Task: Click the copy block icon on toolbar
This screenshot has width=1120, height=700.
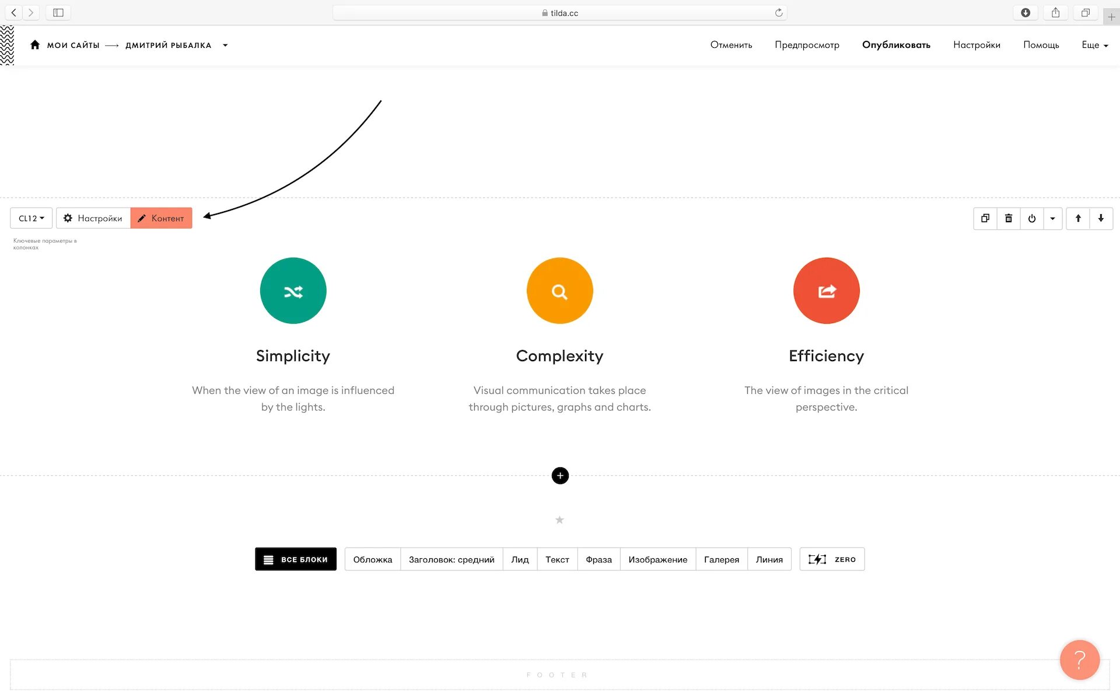Action: coord(985,218)
